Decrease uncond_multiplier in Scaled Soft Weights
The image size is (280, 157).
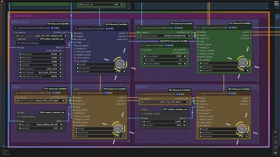click(144, 64)
